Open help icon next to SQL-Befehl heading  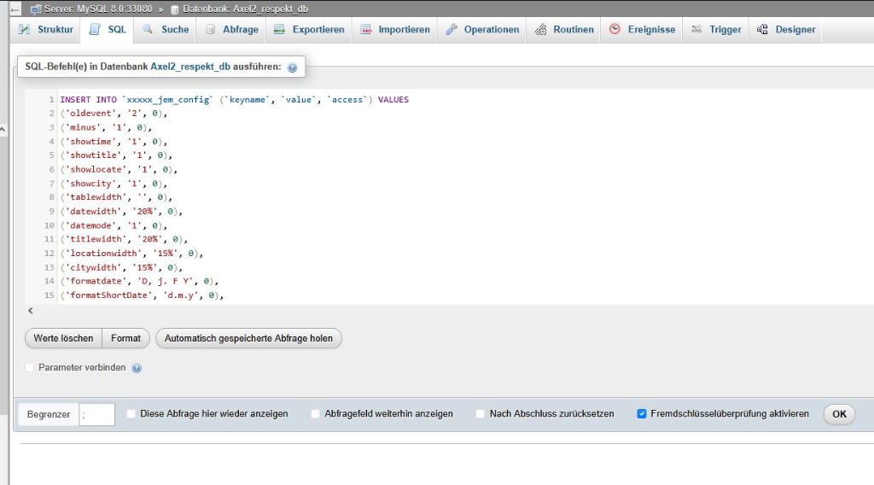(292, 67)
